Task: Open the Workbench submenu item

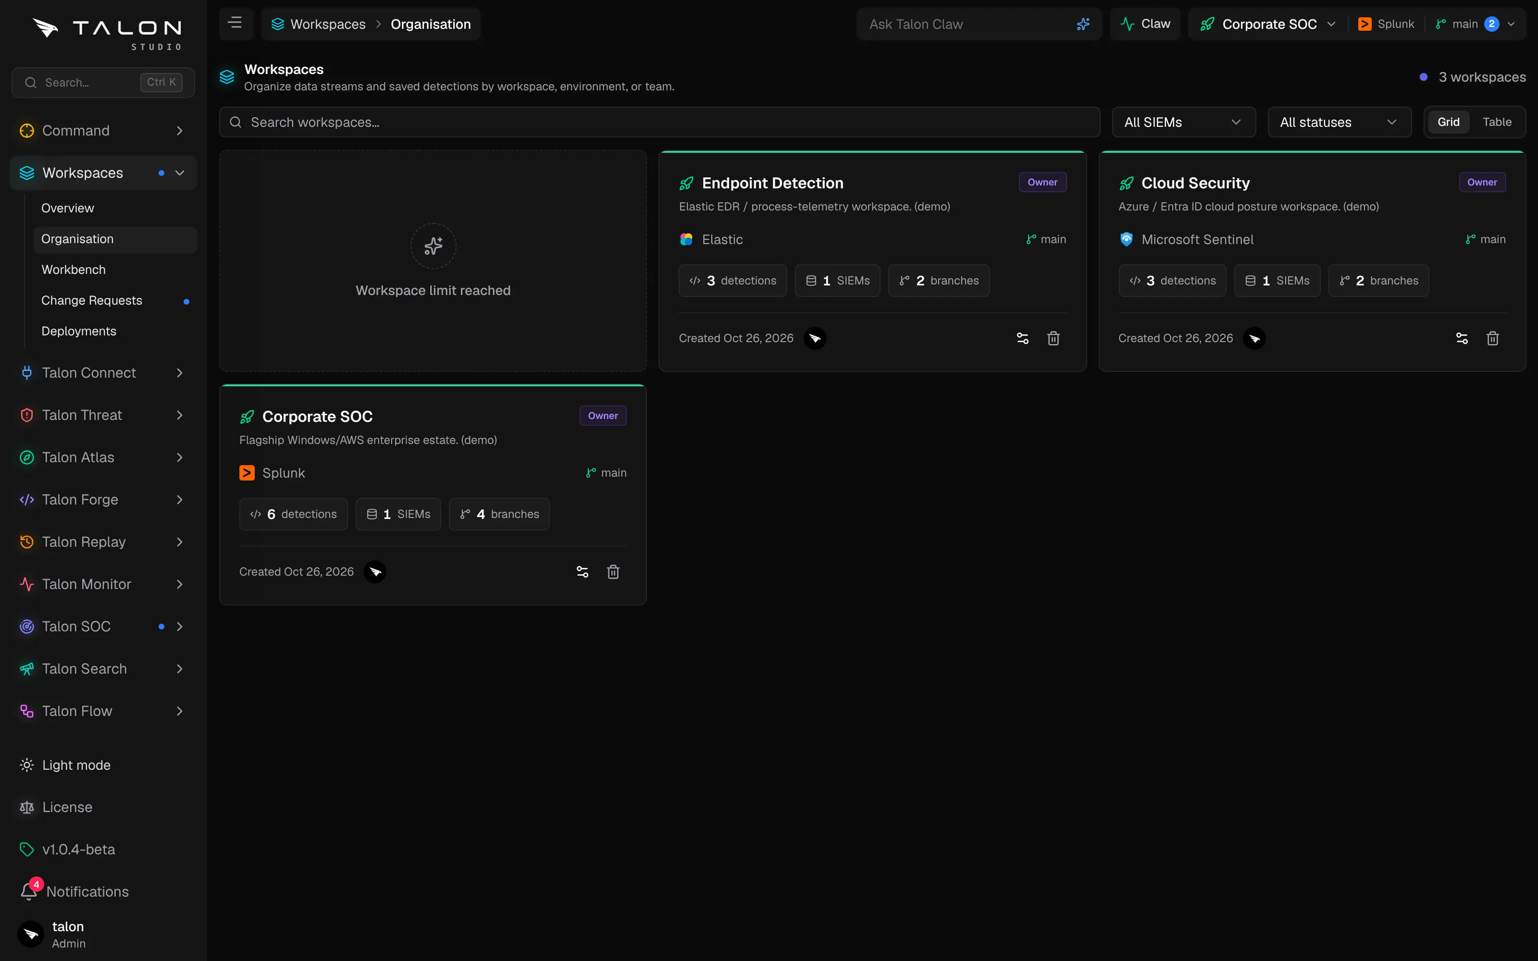Action: click(x=115, y=270)
